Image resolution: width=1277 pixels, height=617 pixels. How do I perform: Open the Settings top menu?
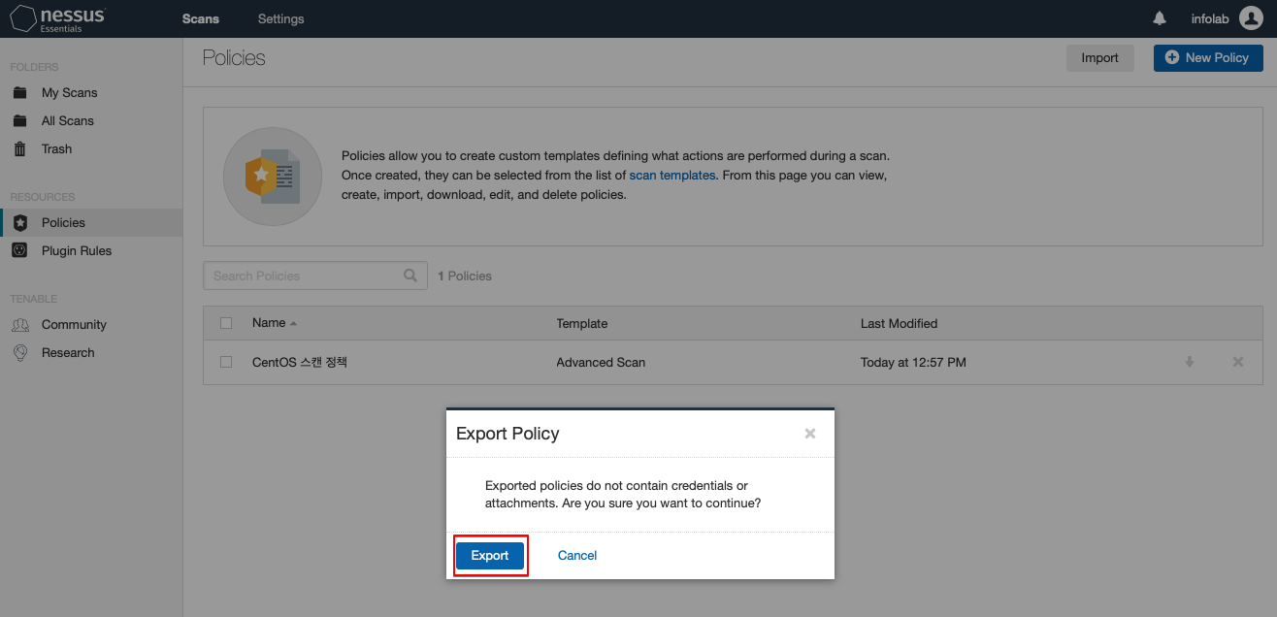(x=281, y=19)
